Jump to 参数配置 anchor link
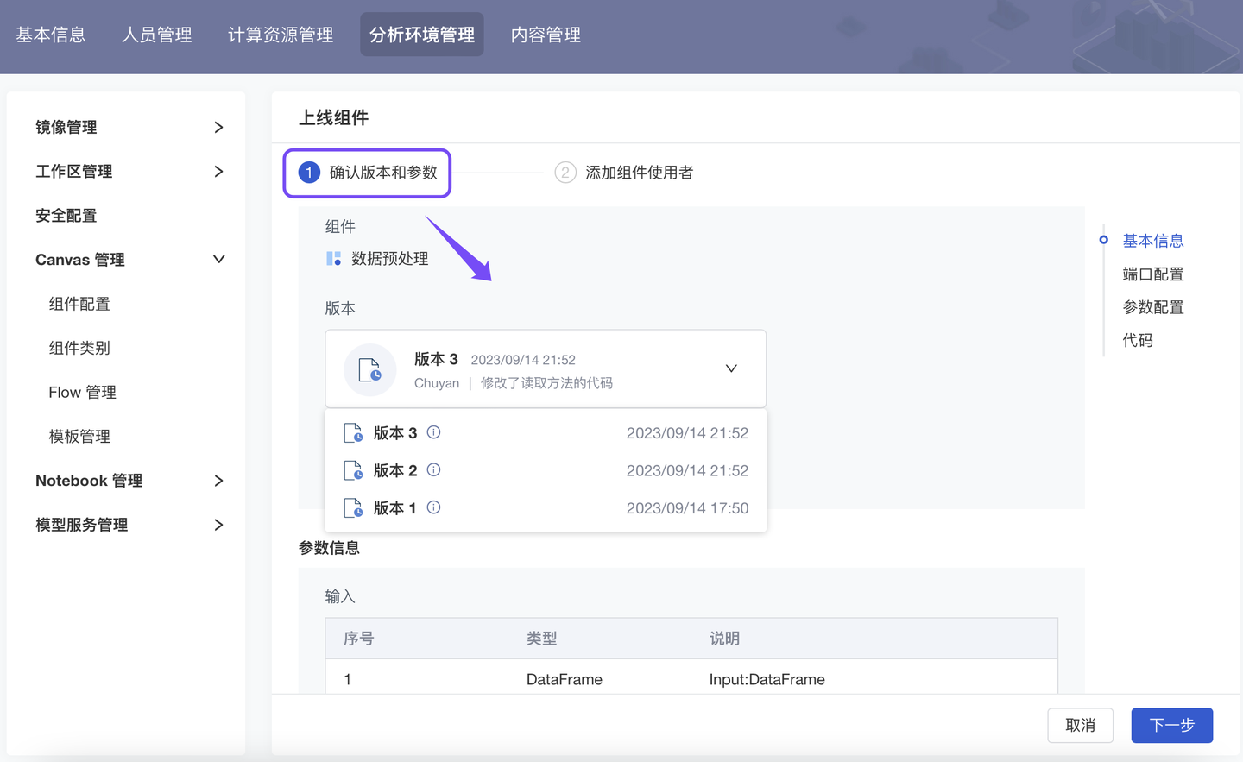This screenshot has height=762, width=1243. click(1153, 307)
